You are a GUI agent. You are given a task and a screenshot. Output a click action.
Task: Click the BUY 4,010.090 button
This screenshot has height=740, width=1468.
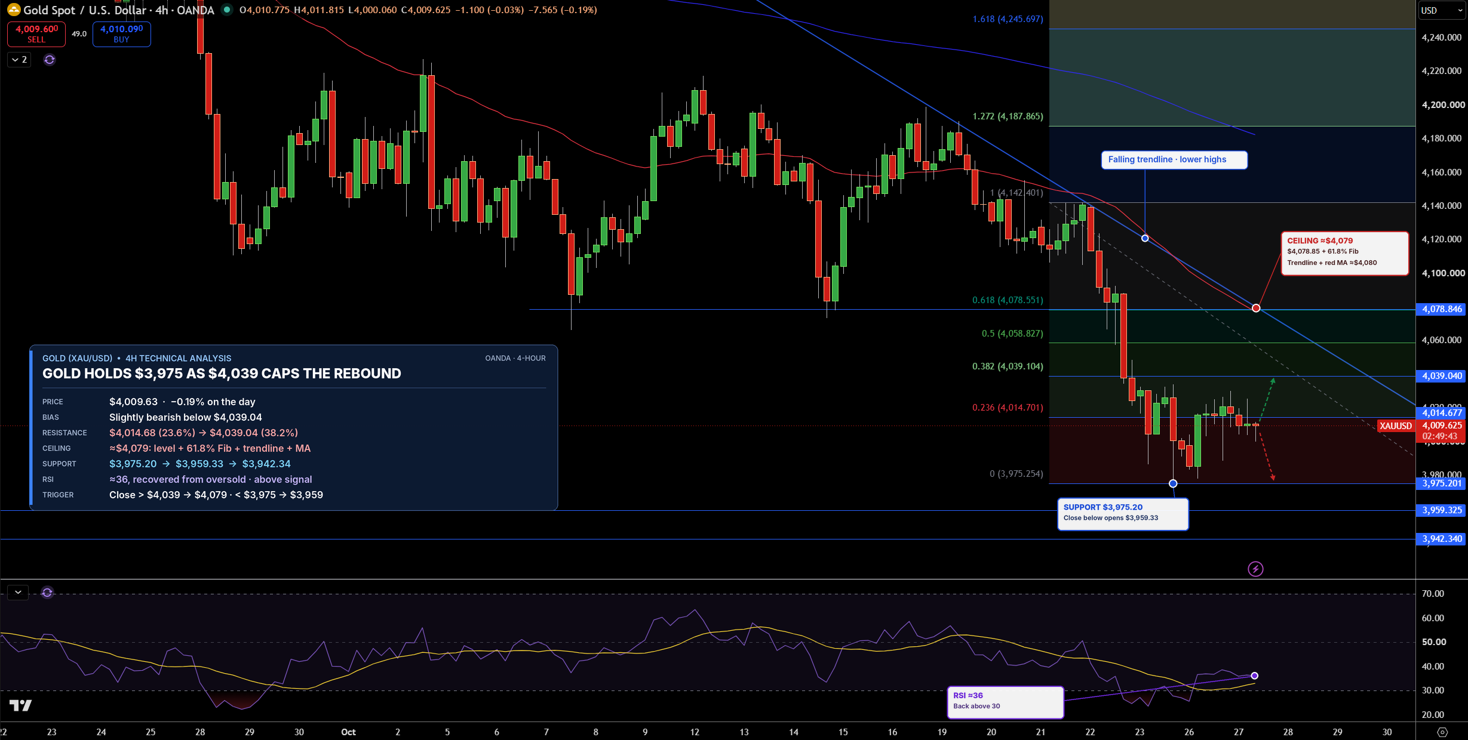click(x=121, y=34)
